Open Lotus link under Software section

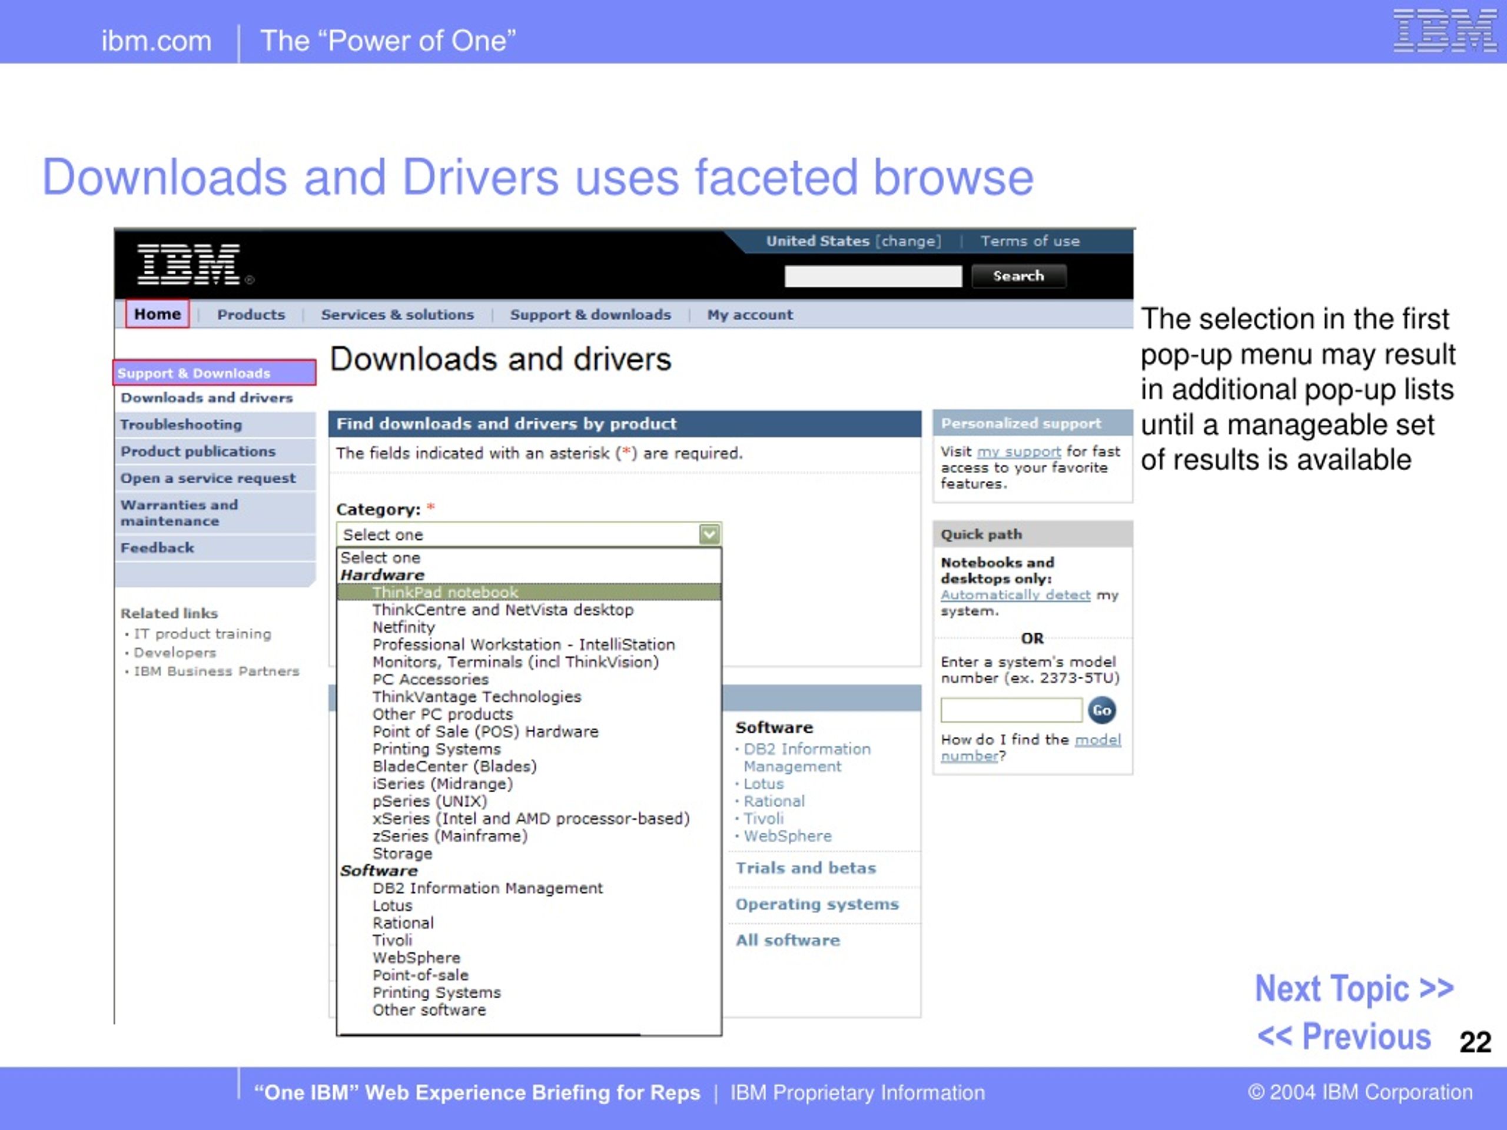click(763, 784)
